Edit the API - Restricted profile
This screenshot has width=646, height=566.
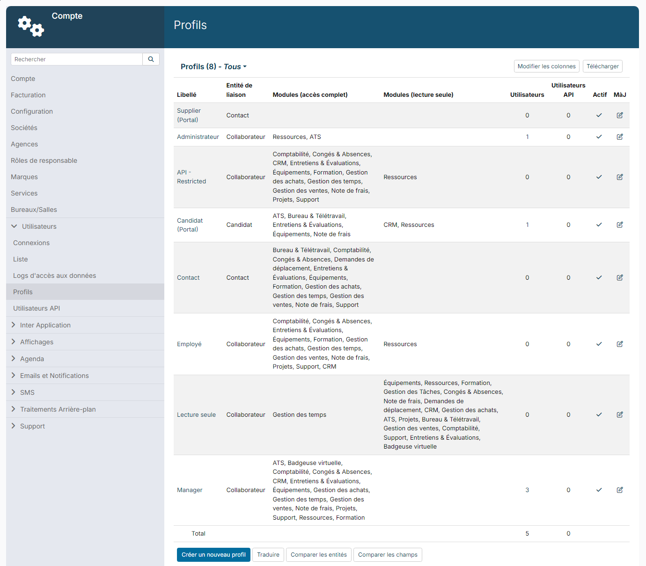point(620,177)
